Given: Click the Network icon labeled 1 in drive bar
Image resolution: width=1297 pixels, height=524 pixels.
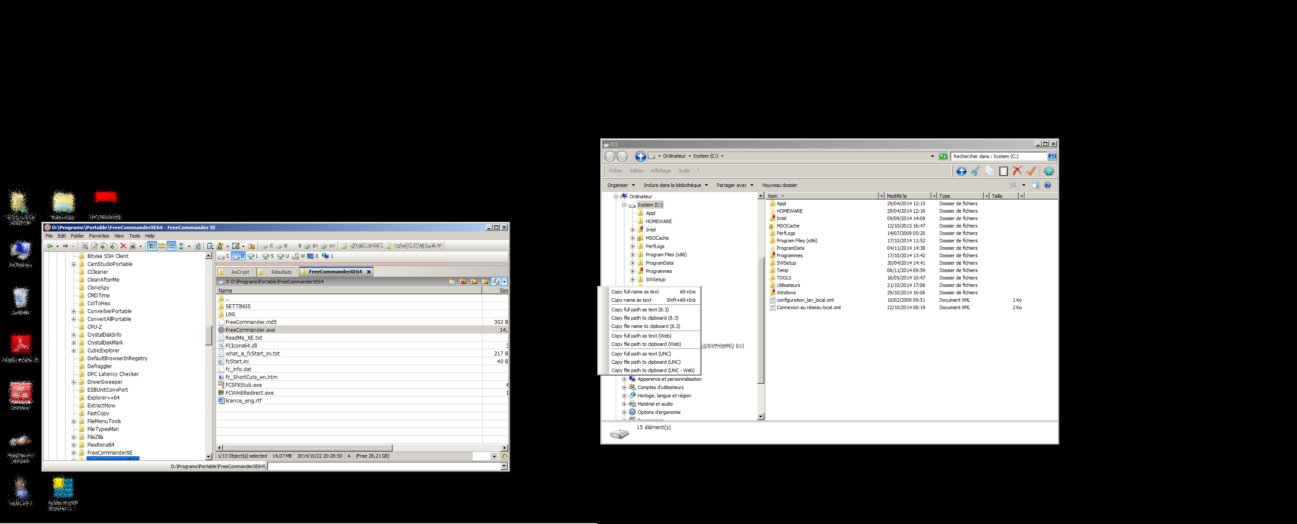Looking at the screenshot, I should 328,256.
